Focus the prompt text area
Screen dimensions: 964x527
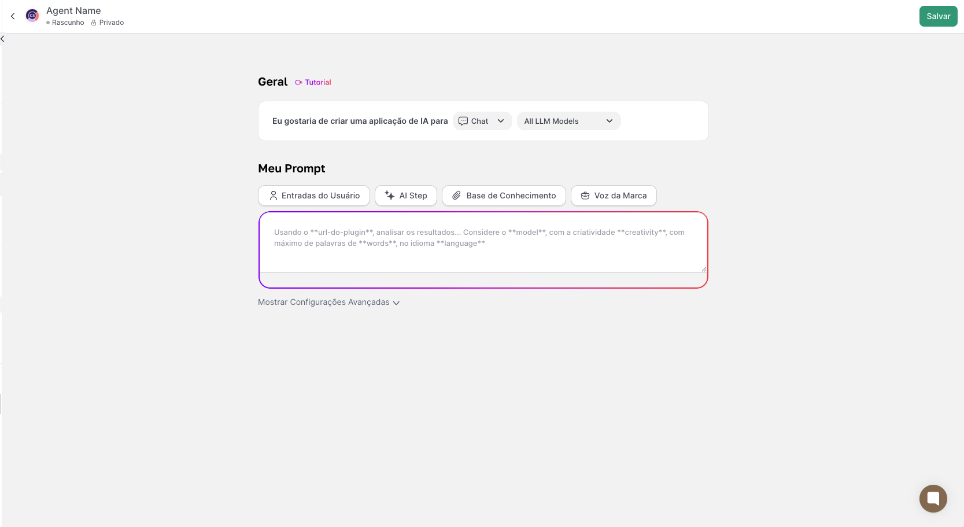coord(483,243)
